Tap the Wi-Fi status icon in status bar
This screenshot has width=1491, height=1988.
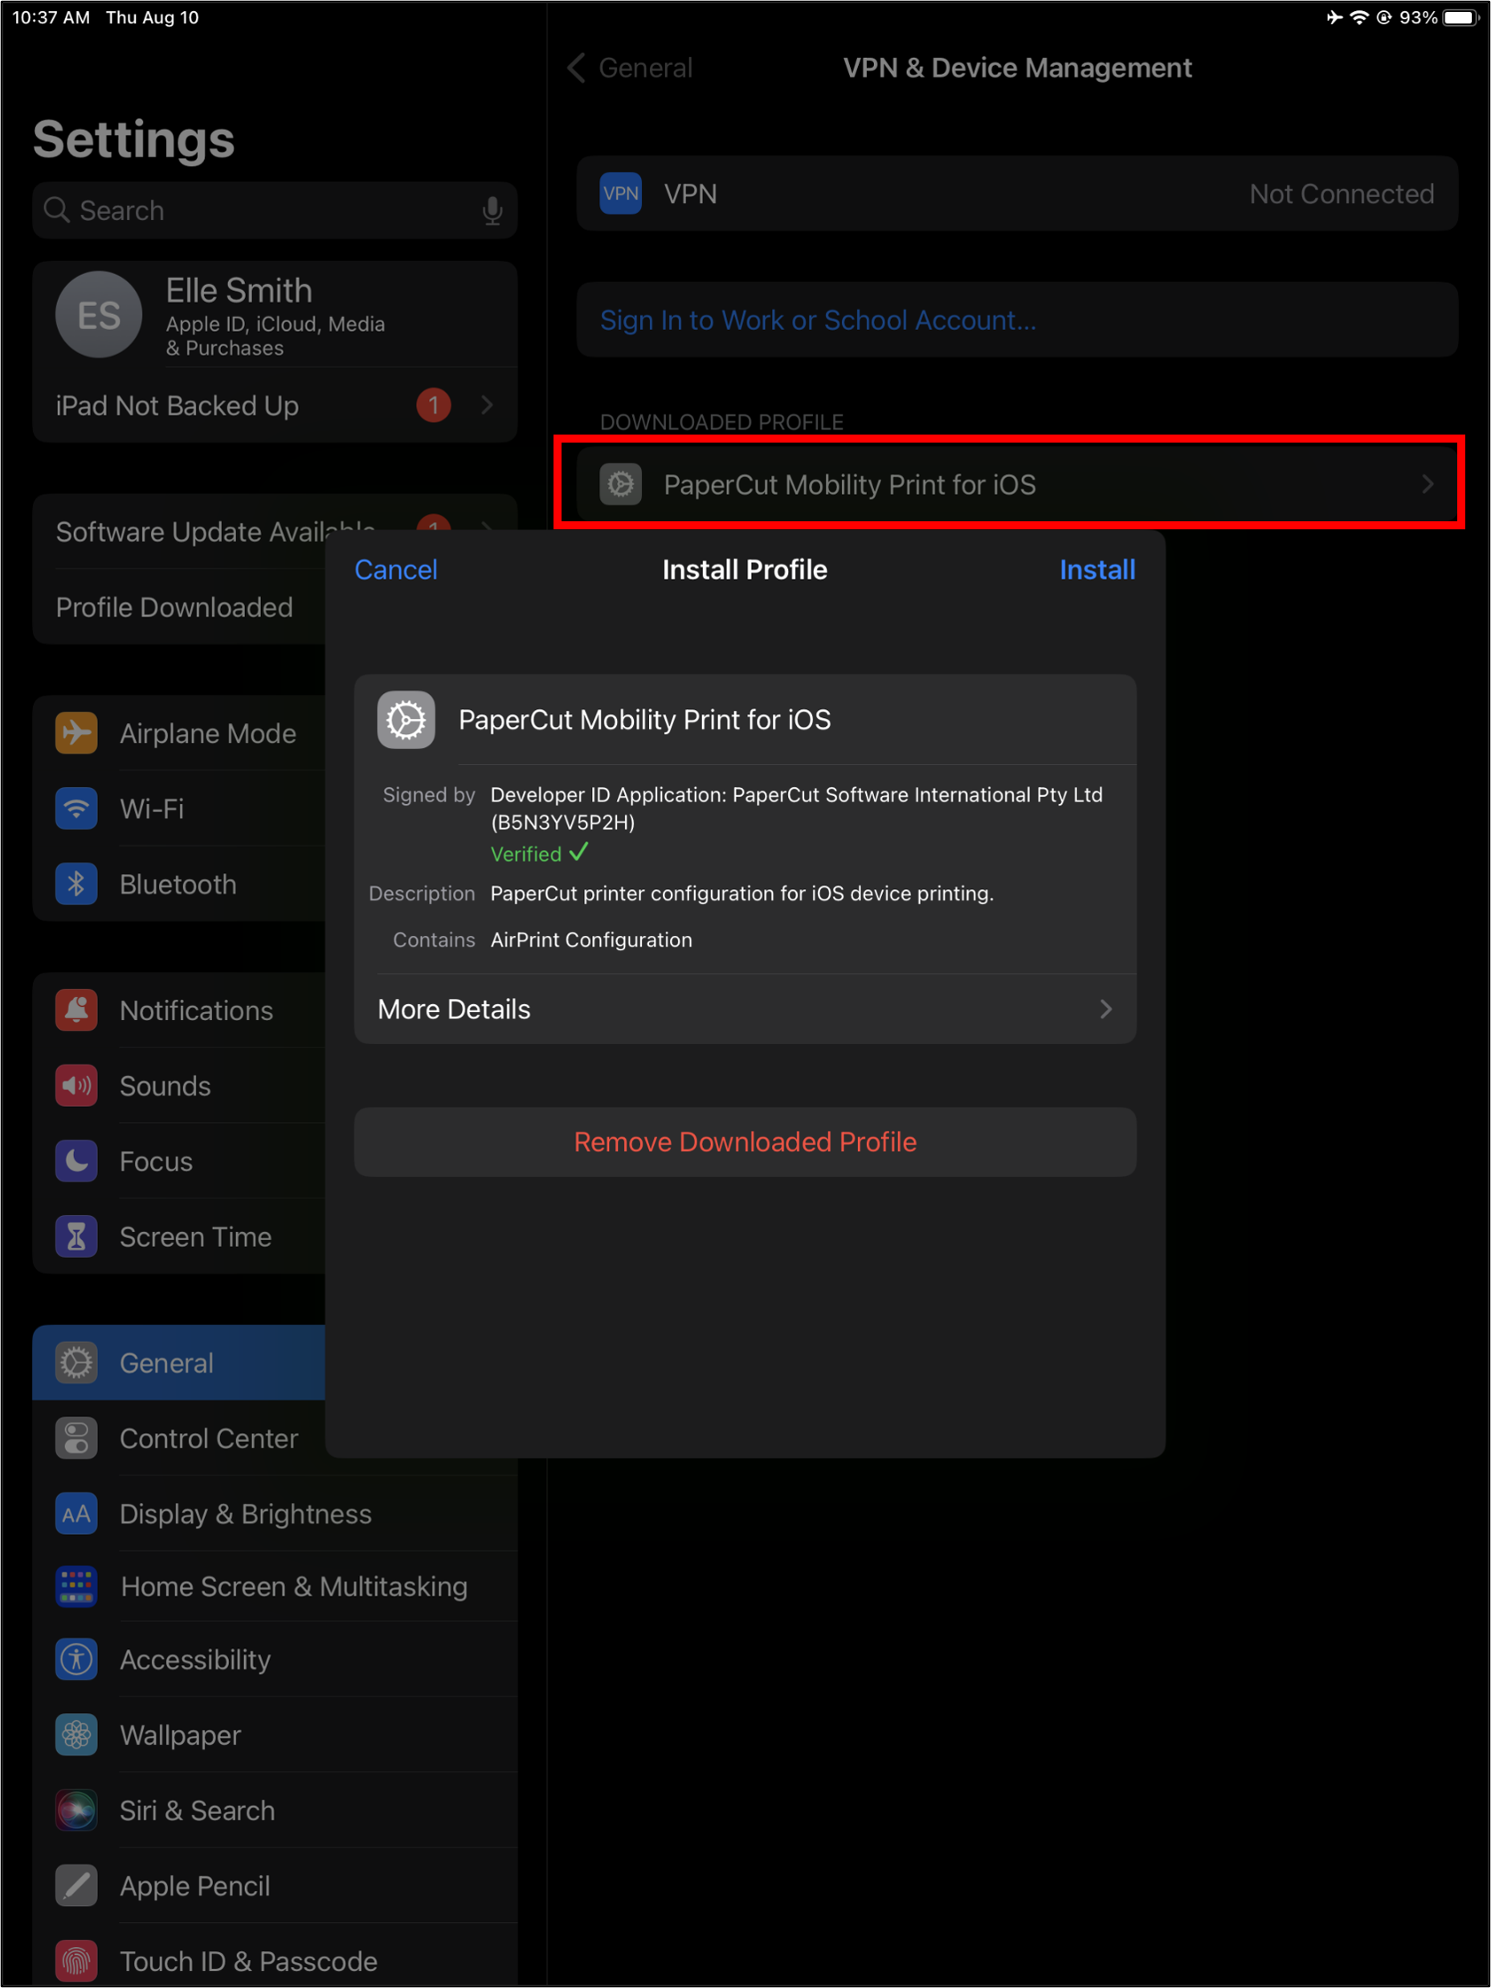pos(1359,17)
